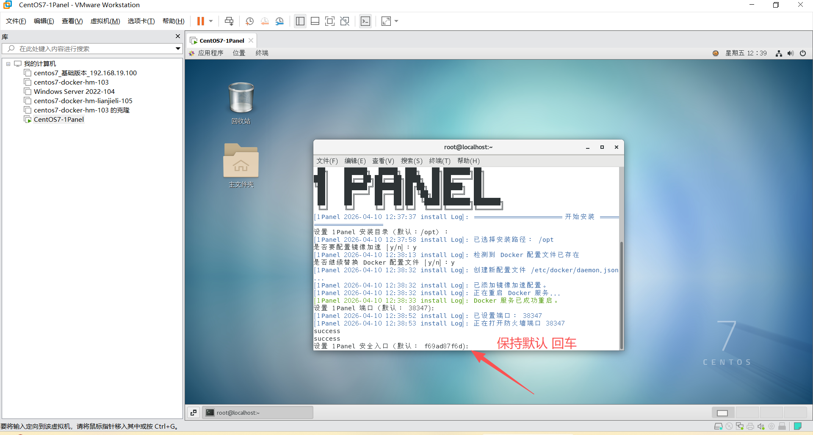The image size is (813, 435).
Task: Open VMware 选项卡(T) menu
Action: pos(141,21)
